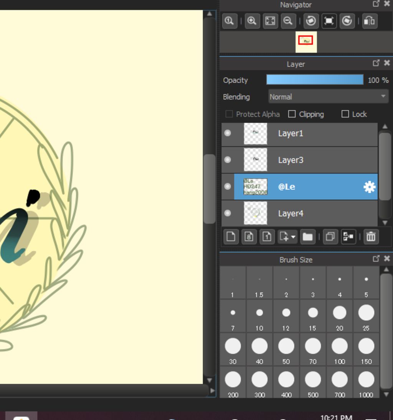Click canvas vertical scroll up arrow

[x=210, y=13]
